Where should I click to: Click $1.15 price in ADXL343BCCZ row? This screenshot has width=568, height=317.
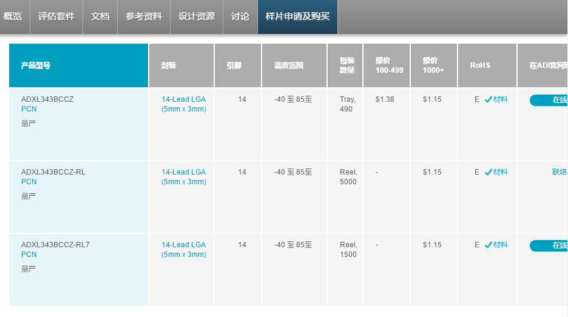[432, 99]
